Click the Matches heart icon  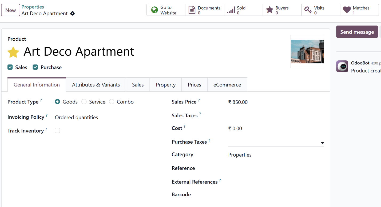[x=347, y=10]
